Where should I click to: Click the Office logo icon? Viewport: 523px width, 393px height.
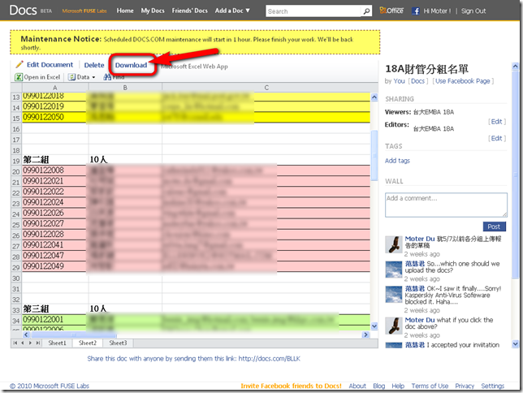coord(391,11)
